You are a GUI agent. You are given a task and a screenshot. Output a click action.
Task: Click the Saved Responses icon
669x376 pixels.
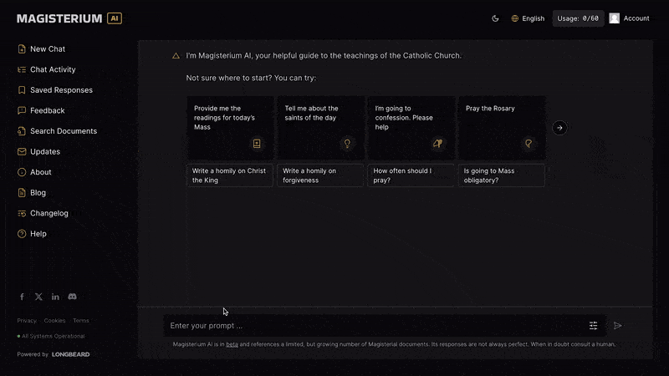point(22,90)
